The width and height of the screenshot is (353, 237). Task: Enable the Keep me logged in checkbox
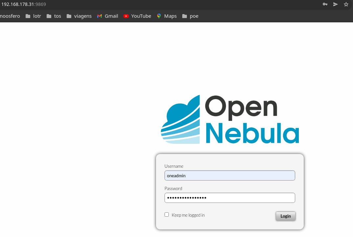tap(166, 215)
